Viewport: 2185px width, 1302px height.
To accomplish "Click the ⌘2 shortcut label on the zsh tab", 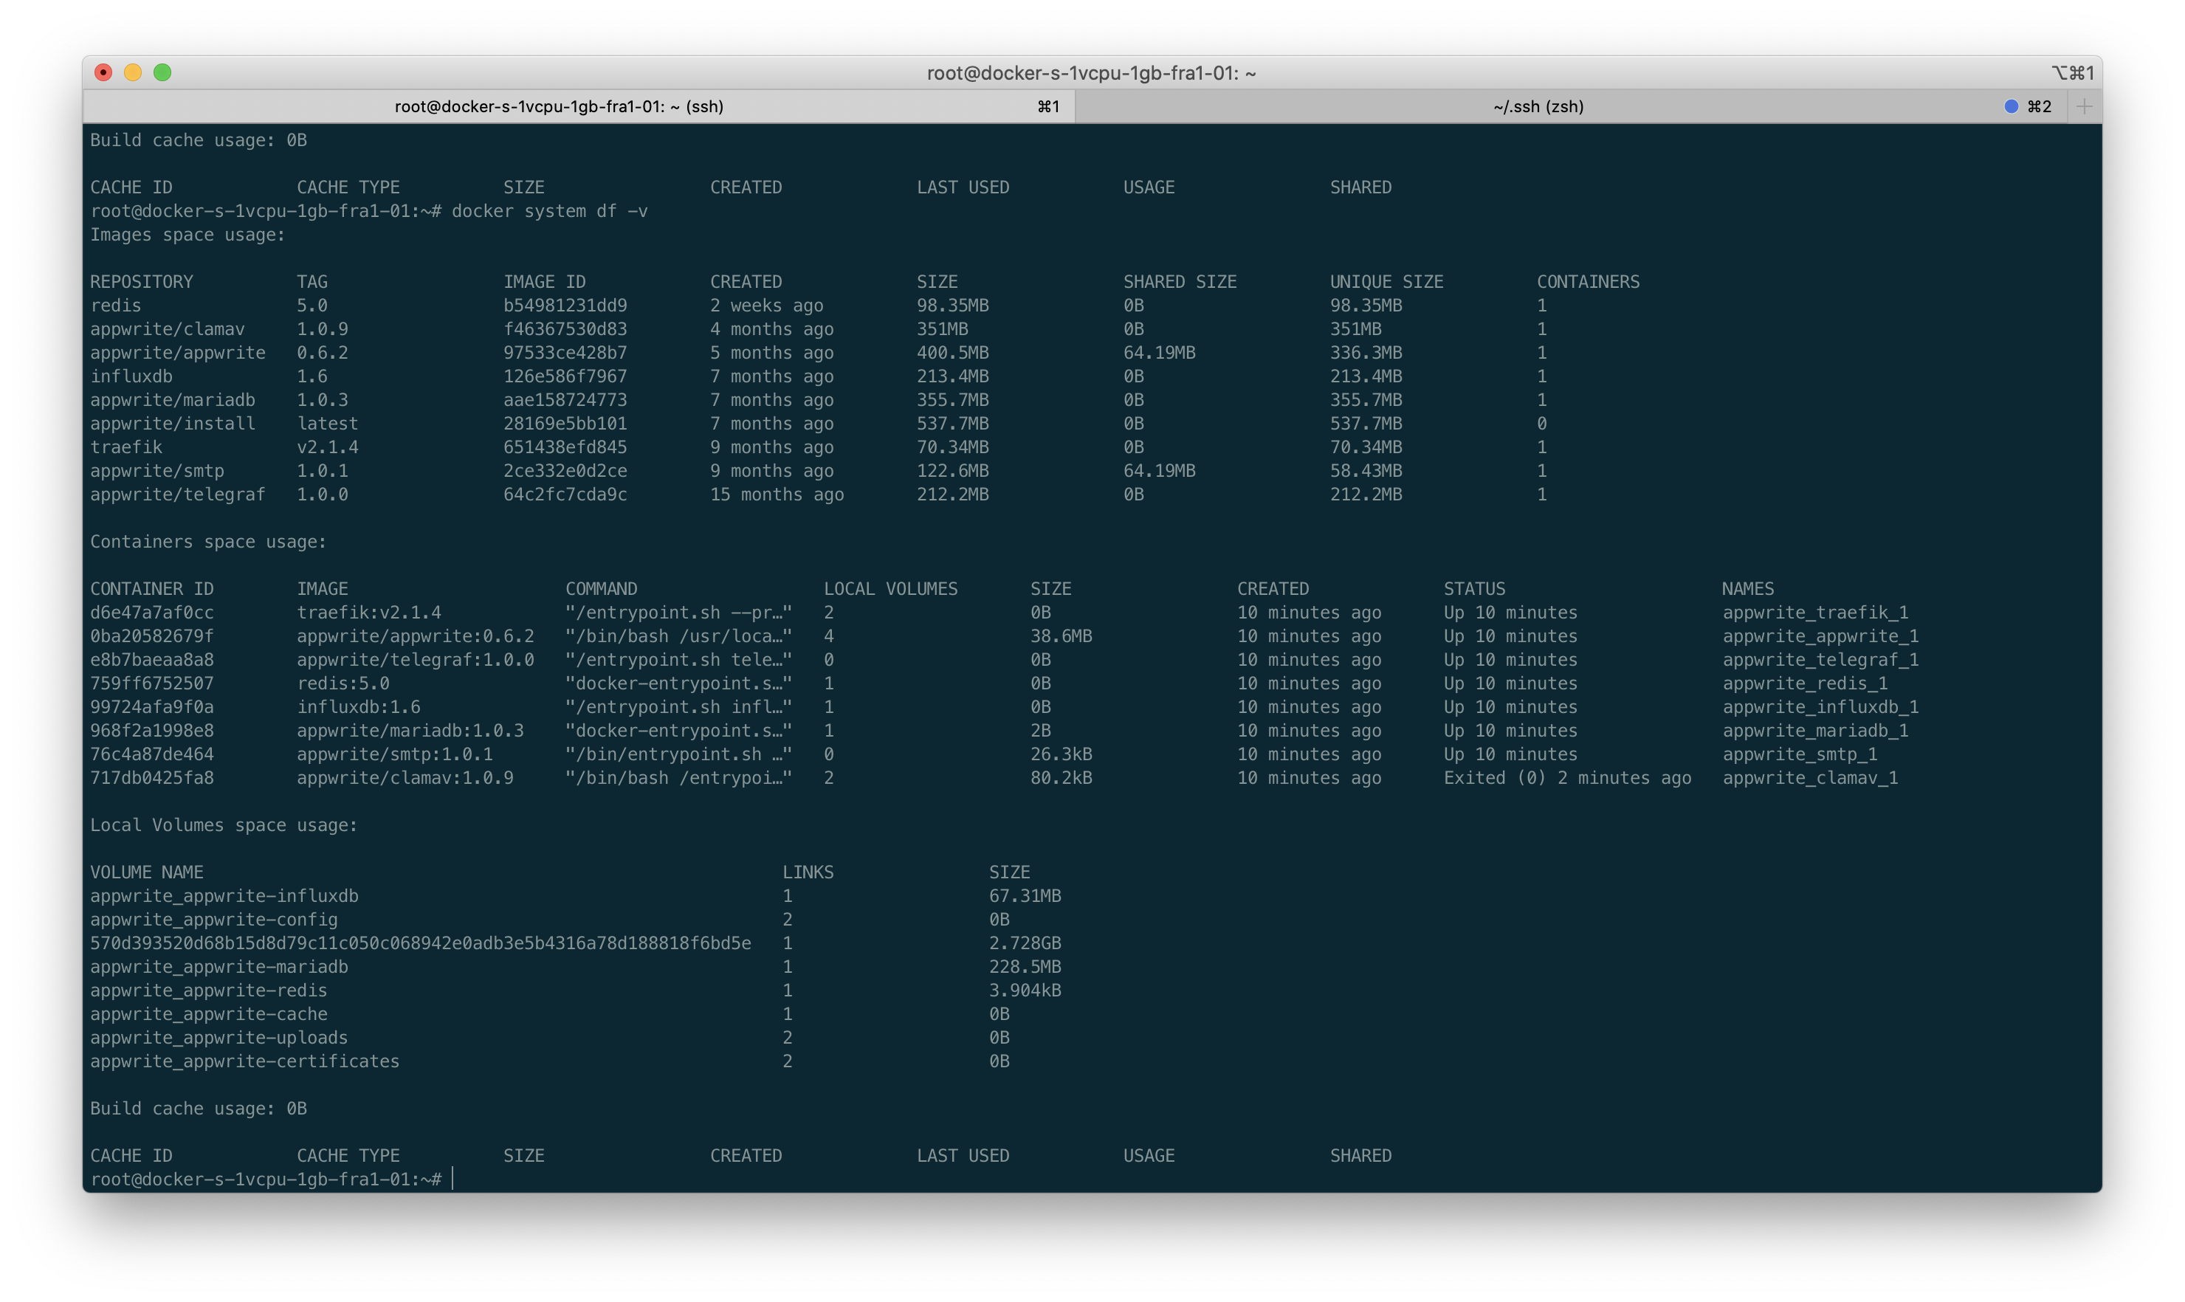I will coord(2040,106).
